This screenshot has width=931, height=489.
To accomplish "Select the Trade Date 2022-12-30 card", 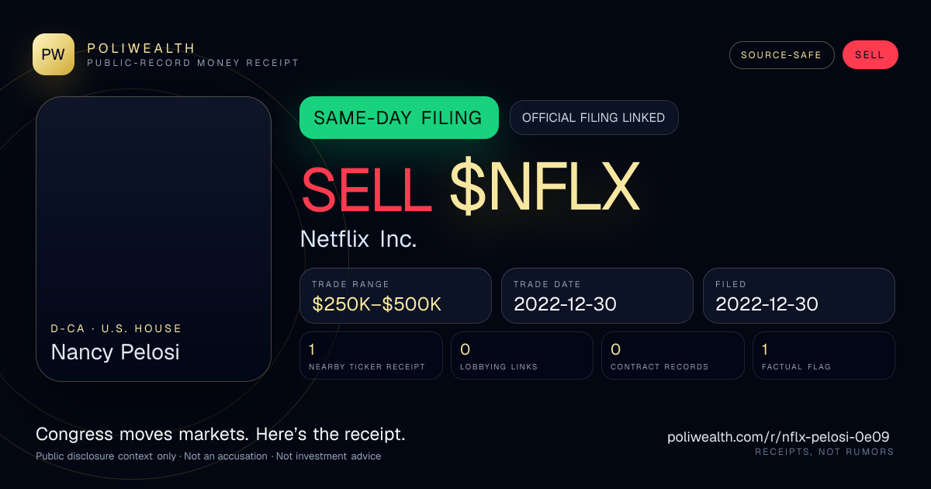I will click(x=597, y=296).
